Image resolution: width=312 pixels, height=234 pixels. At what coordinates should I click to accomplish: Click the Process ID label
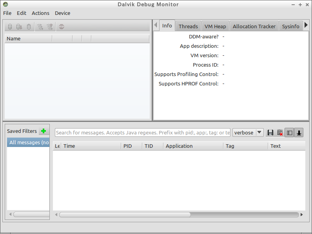click(205, 65)
